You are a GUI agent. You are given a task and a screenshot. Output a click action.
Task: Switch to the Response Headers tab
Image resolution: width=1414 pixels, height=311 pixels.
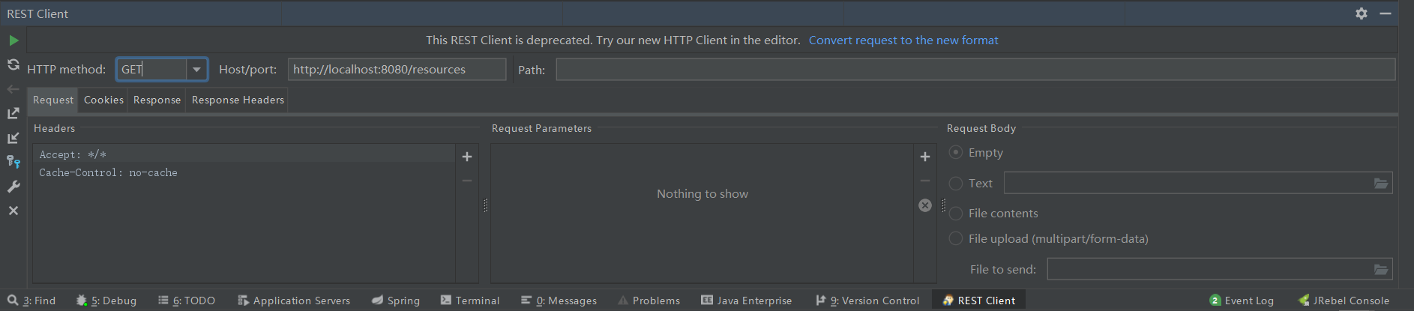238,100
